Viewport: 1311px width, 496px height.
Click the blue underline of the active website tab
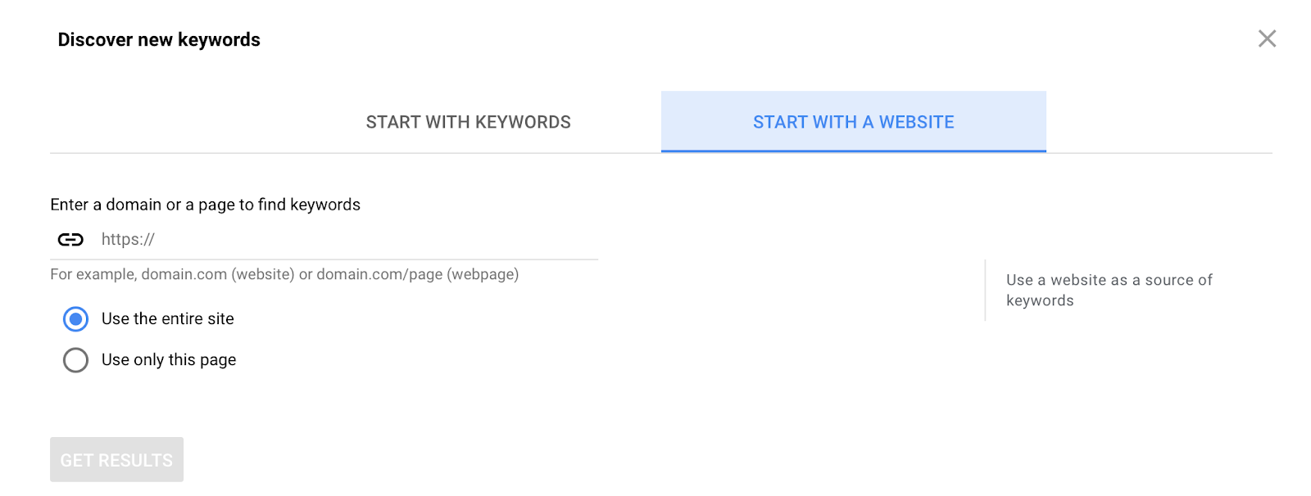(x=854, y=151)
